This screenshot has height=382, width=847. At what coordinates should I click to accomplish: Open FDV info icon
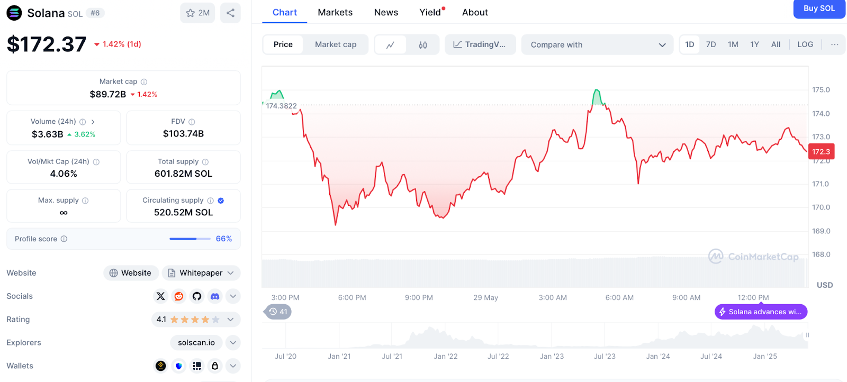pos(192,122)
